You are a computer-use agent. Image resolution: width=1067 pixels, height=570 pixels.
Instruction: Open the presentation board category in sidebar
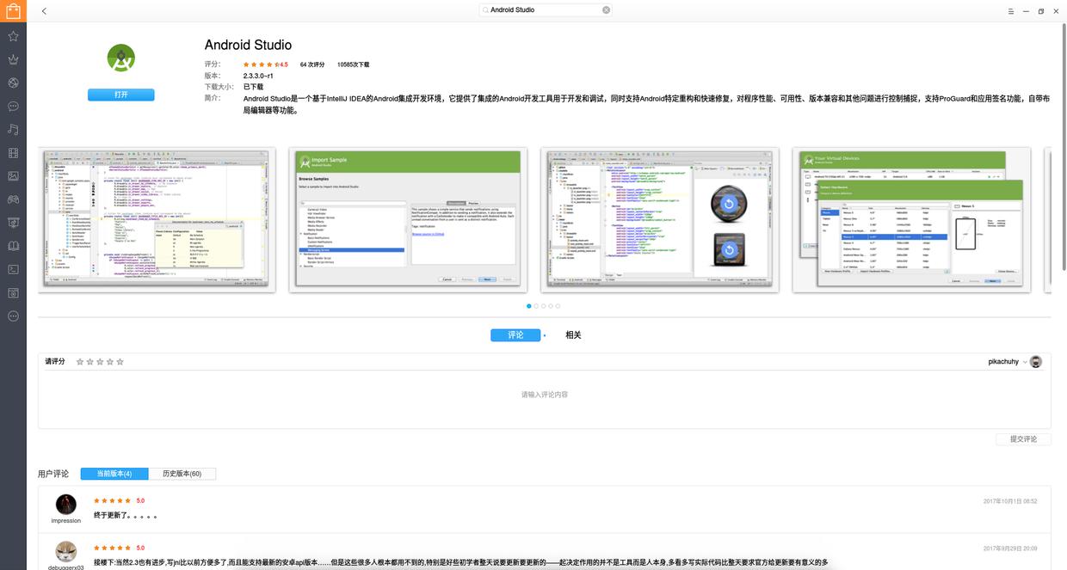(13, 223)
